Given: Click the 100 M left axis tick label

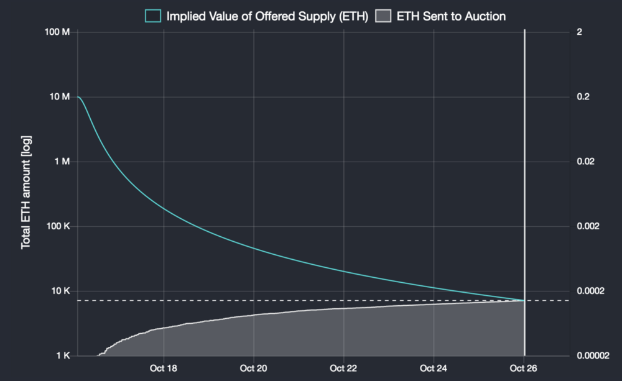Looking at the screenshot, I should (58, 32).
